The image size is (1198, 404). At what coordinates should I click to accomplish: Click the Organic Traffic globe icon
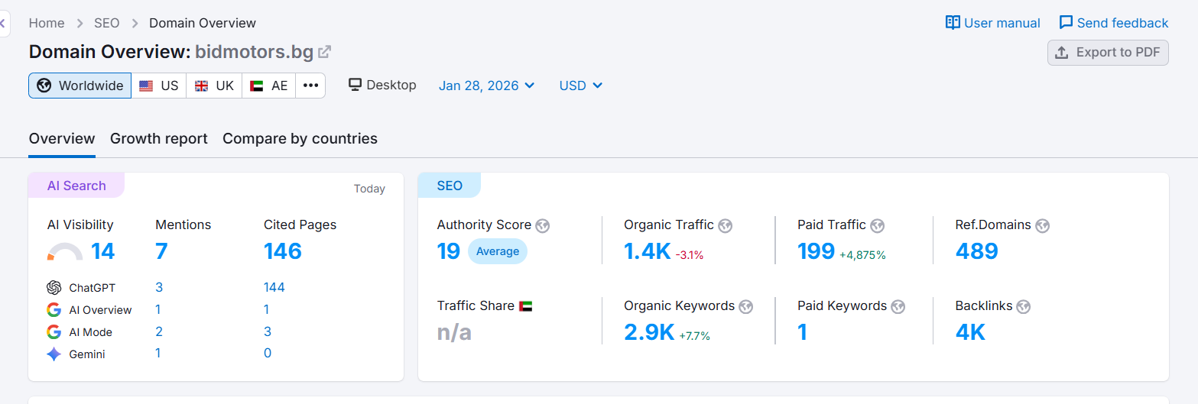pyautogui.click(x=726, y=225)
